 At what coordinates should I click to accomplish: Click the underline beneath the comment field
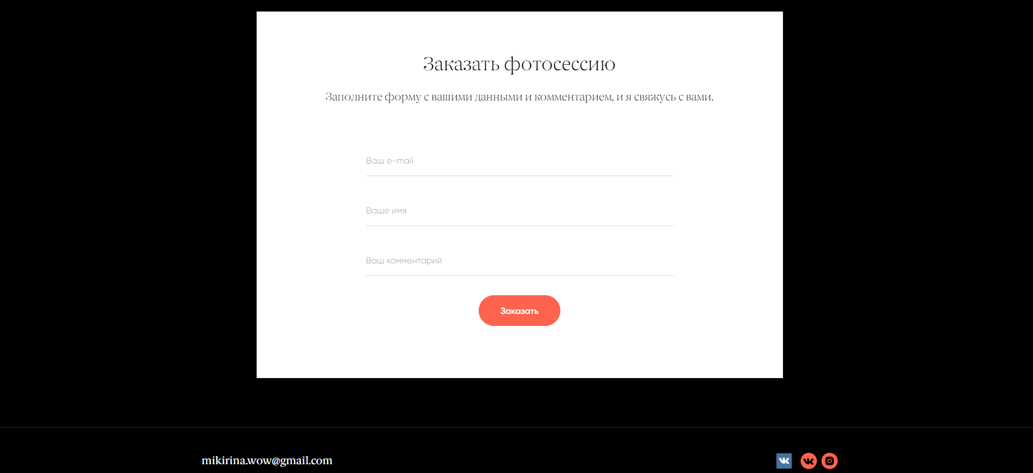point(519,275)
